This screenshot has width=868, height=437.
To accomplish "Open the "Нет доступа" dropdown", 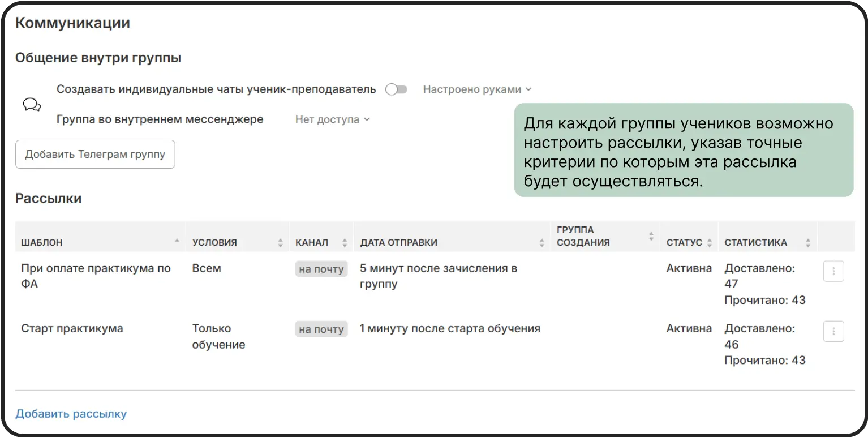I will pyautogui.click(x=332, y=119).
